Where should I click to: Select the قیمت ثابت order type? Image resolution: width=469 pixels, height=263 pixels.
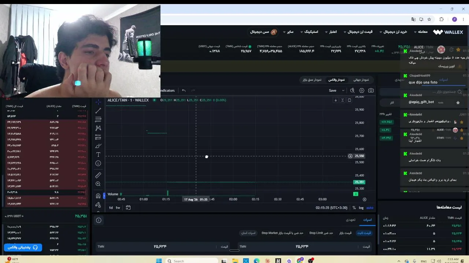364,233
